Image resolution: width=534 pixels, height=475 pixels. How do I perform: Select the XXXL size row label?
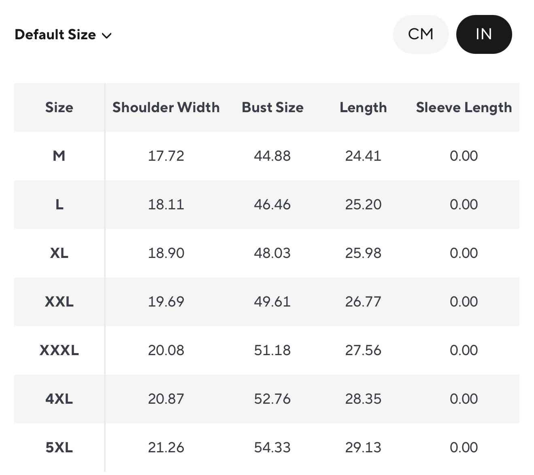pyautogui.click(x=59, y=350)
